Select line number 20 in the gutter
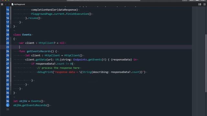 coord(7,35)
